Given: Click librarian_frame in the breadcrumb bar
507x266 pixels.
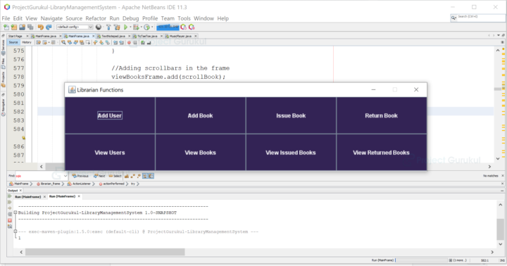Looking at the screenshot, I should point(49,184).
